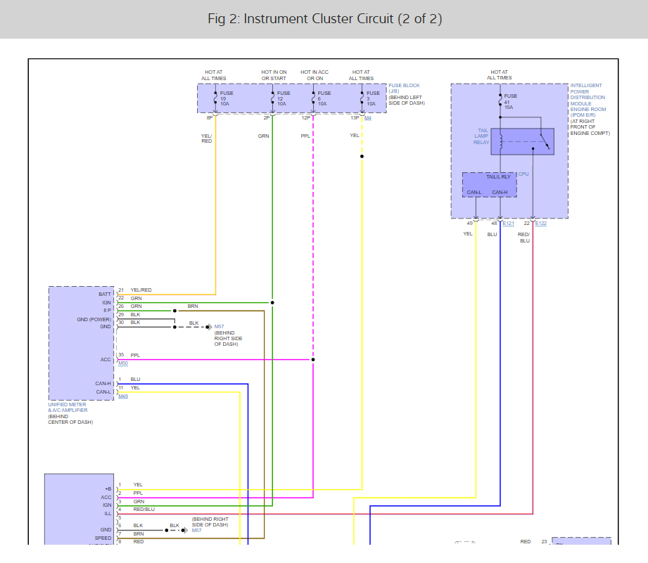
Task: Click the CPU label
Action: 523,174
